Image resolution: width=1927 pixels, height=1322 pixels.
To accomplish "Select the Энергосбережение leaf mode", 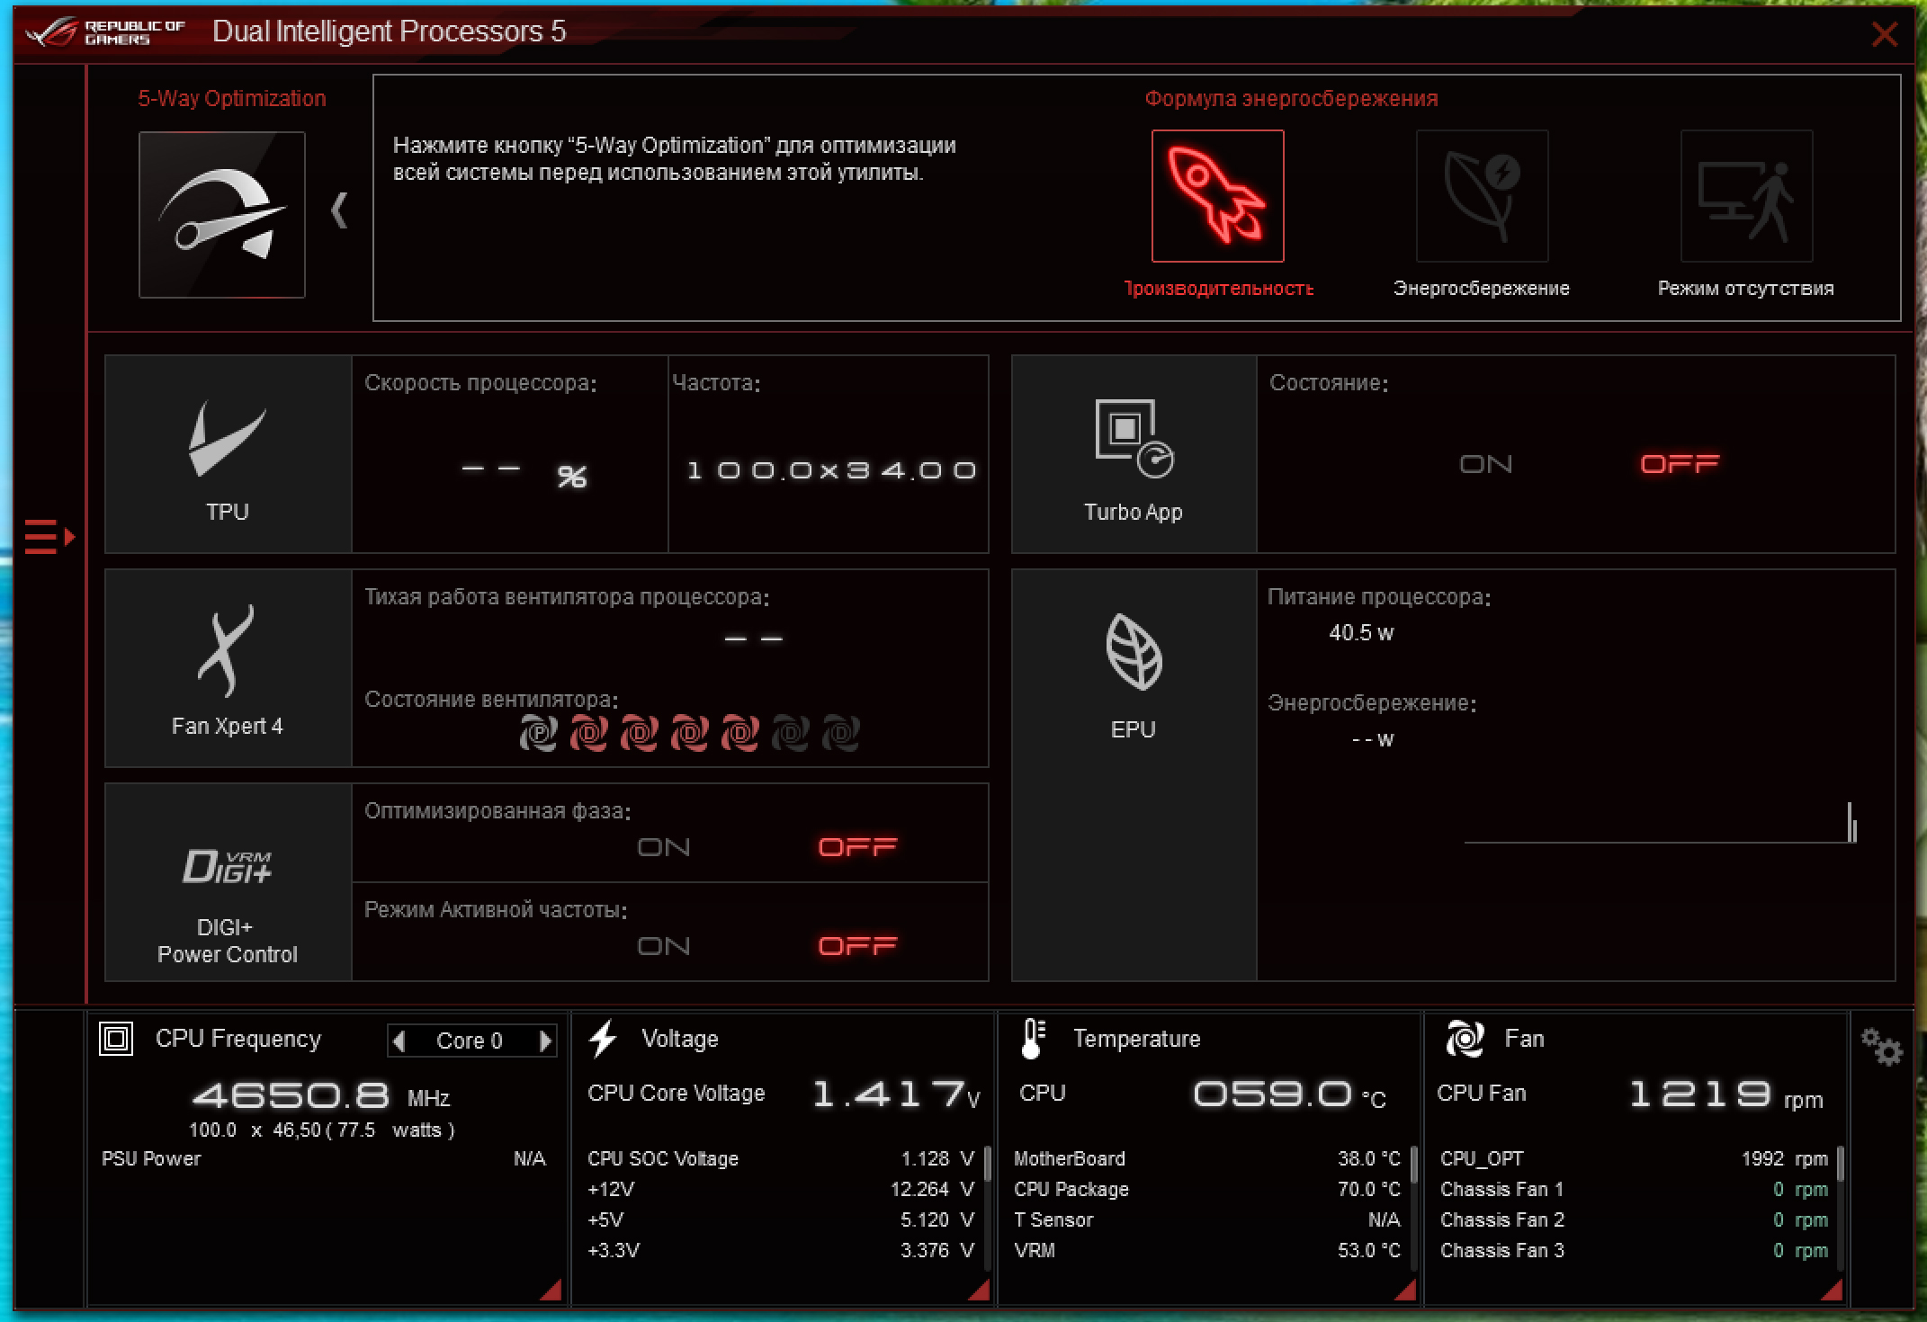I will click(x=1482, y=196).
